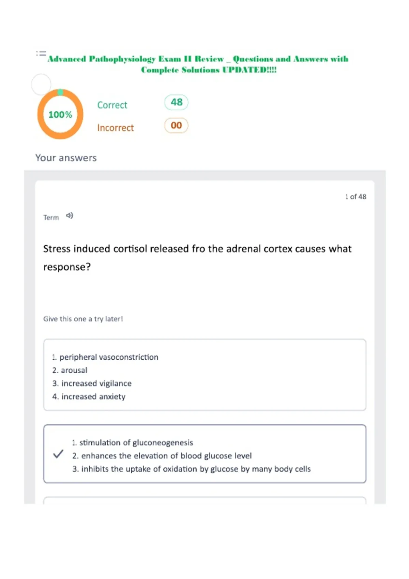Click the Incorrect label
The height and width of the screenshot is (579, 409).
pos(116,128)
